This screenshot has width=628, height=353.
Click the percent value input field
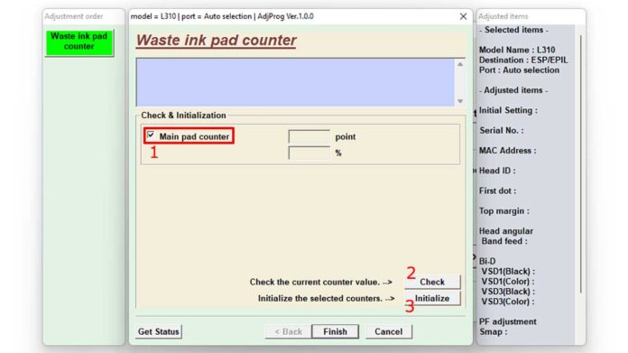click(309, 153)
